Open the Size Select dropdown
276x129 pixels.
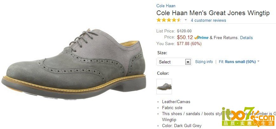click(x=174, y=62)
